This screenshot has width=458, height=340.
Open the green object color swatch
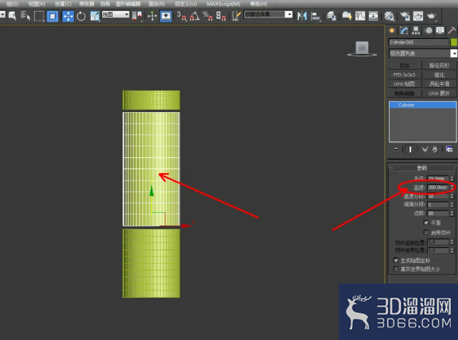[453, 42]
